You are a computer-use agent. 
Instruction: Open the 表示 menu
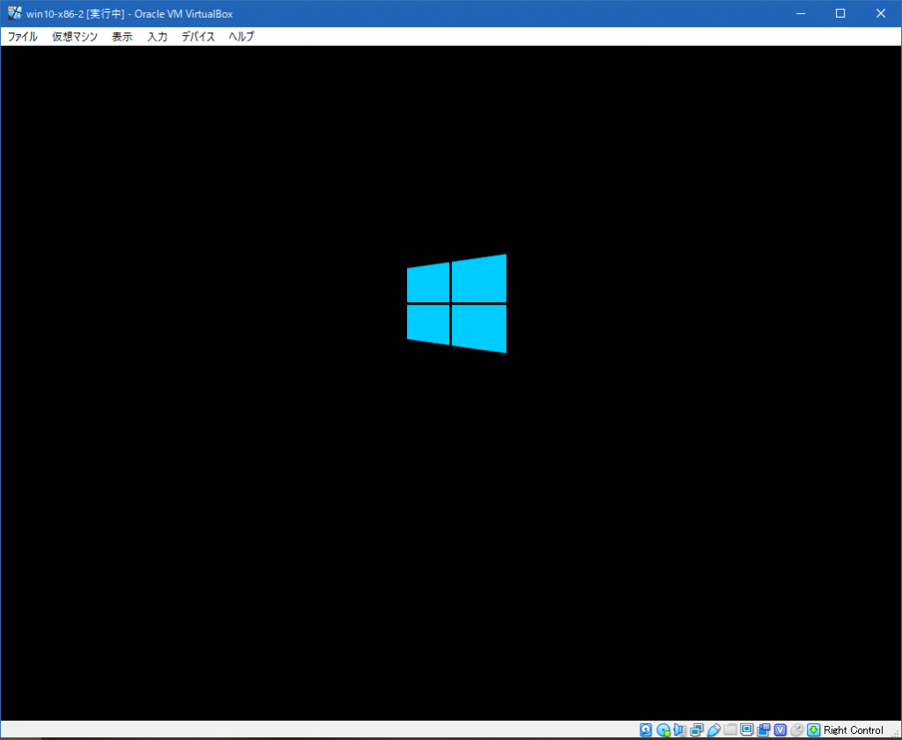pyautogui.click(x=122, y=37)
